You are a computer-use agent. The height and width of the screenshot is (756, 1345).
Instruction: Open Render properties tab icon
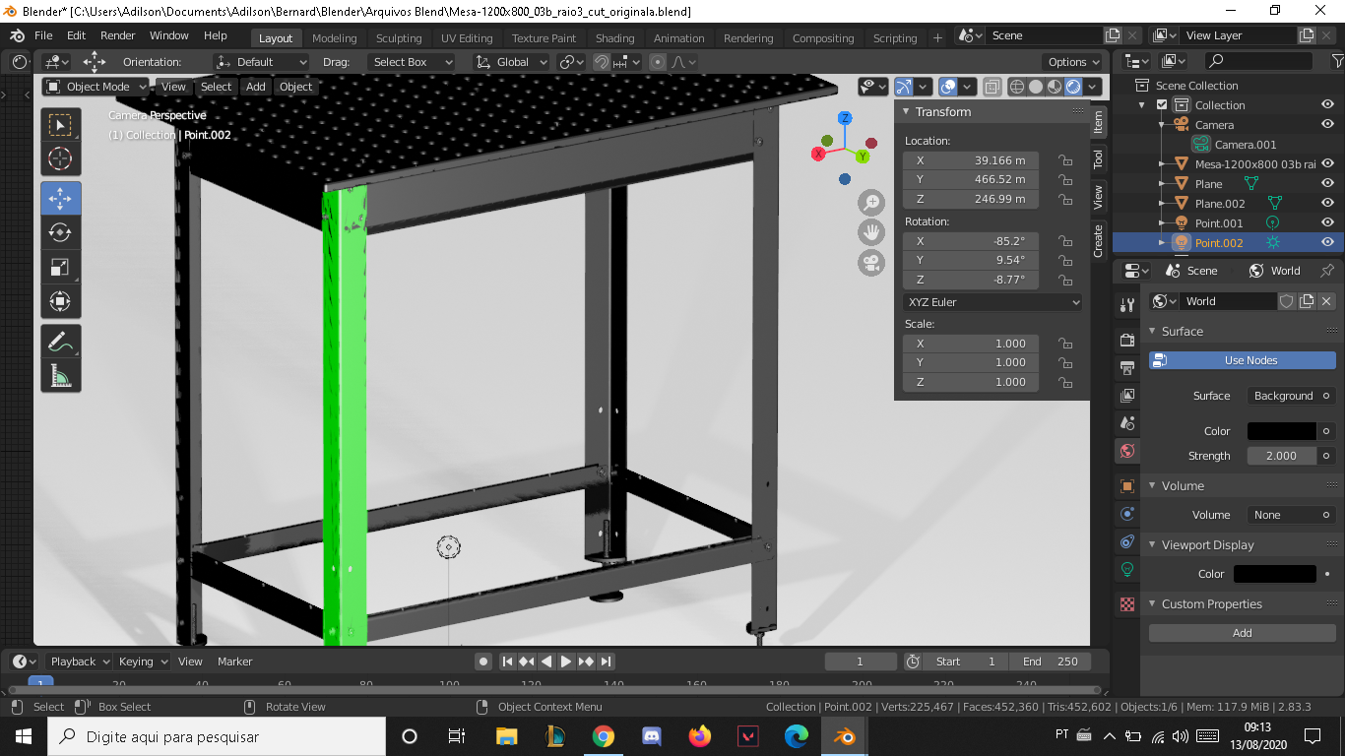point(1127,340)
